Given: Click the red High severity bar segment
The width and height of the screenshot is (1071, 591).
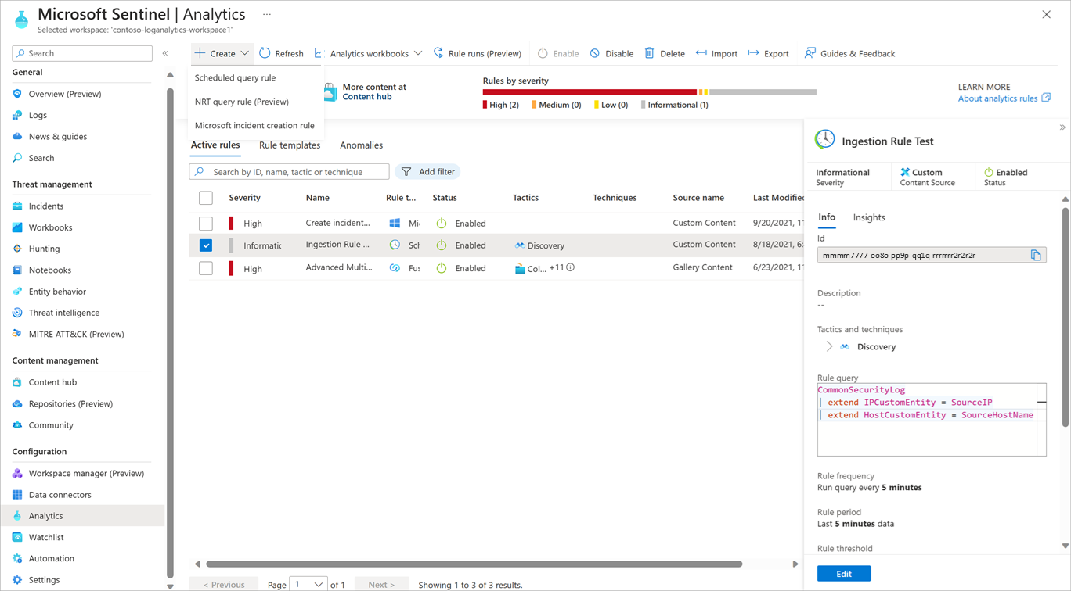Looking at the screenshot, I should [590, 91].
